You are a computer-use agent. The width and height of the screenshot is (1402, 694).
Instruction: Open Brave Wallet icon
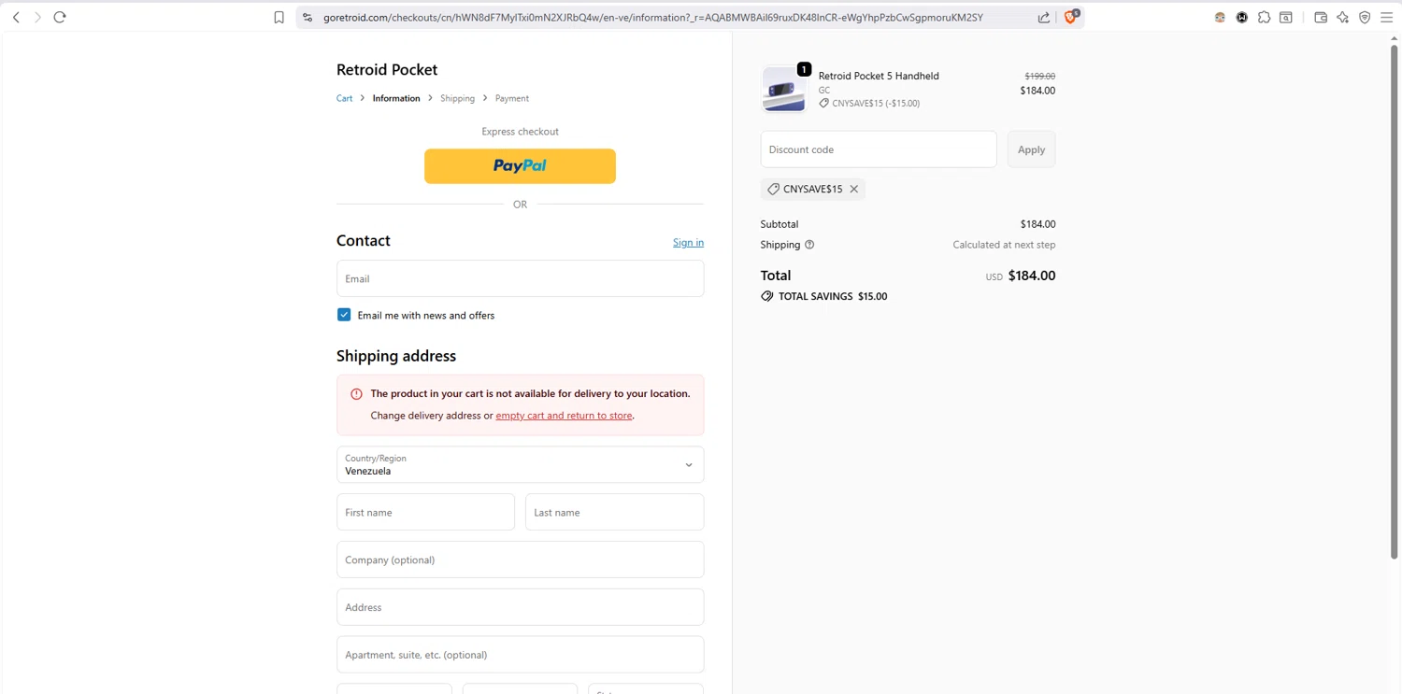[1321, 17]
